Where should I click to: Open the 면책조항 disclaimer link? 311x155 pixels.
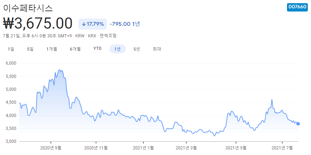click(x=108, y=36)
